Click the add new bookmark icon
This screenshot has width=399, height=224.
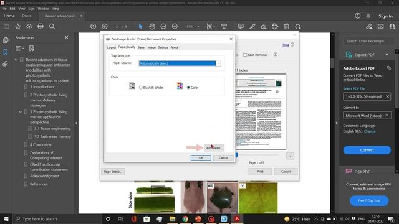point(32,49)
